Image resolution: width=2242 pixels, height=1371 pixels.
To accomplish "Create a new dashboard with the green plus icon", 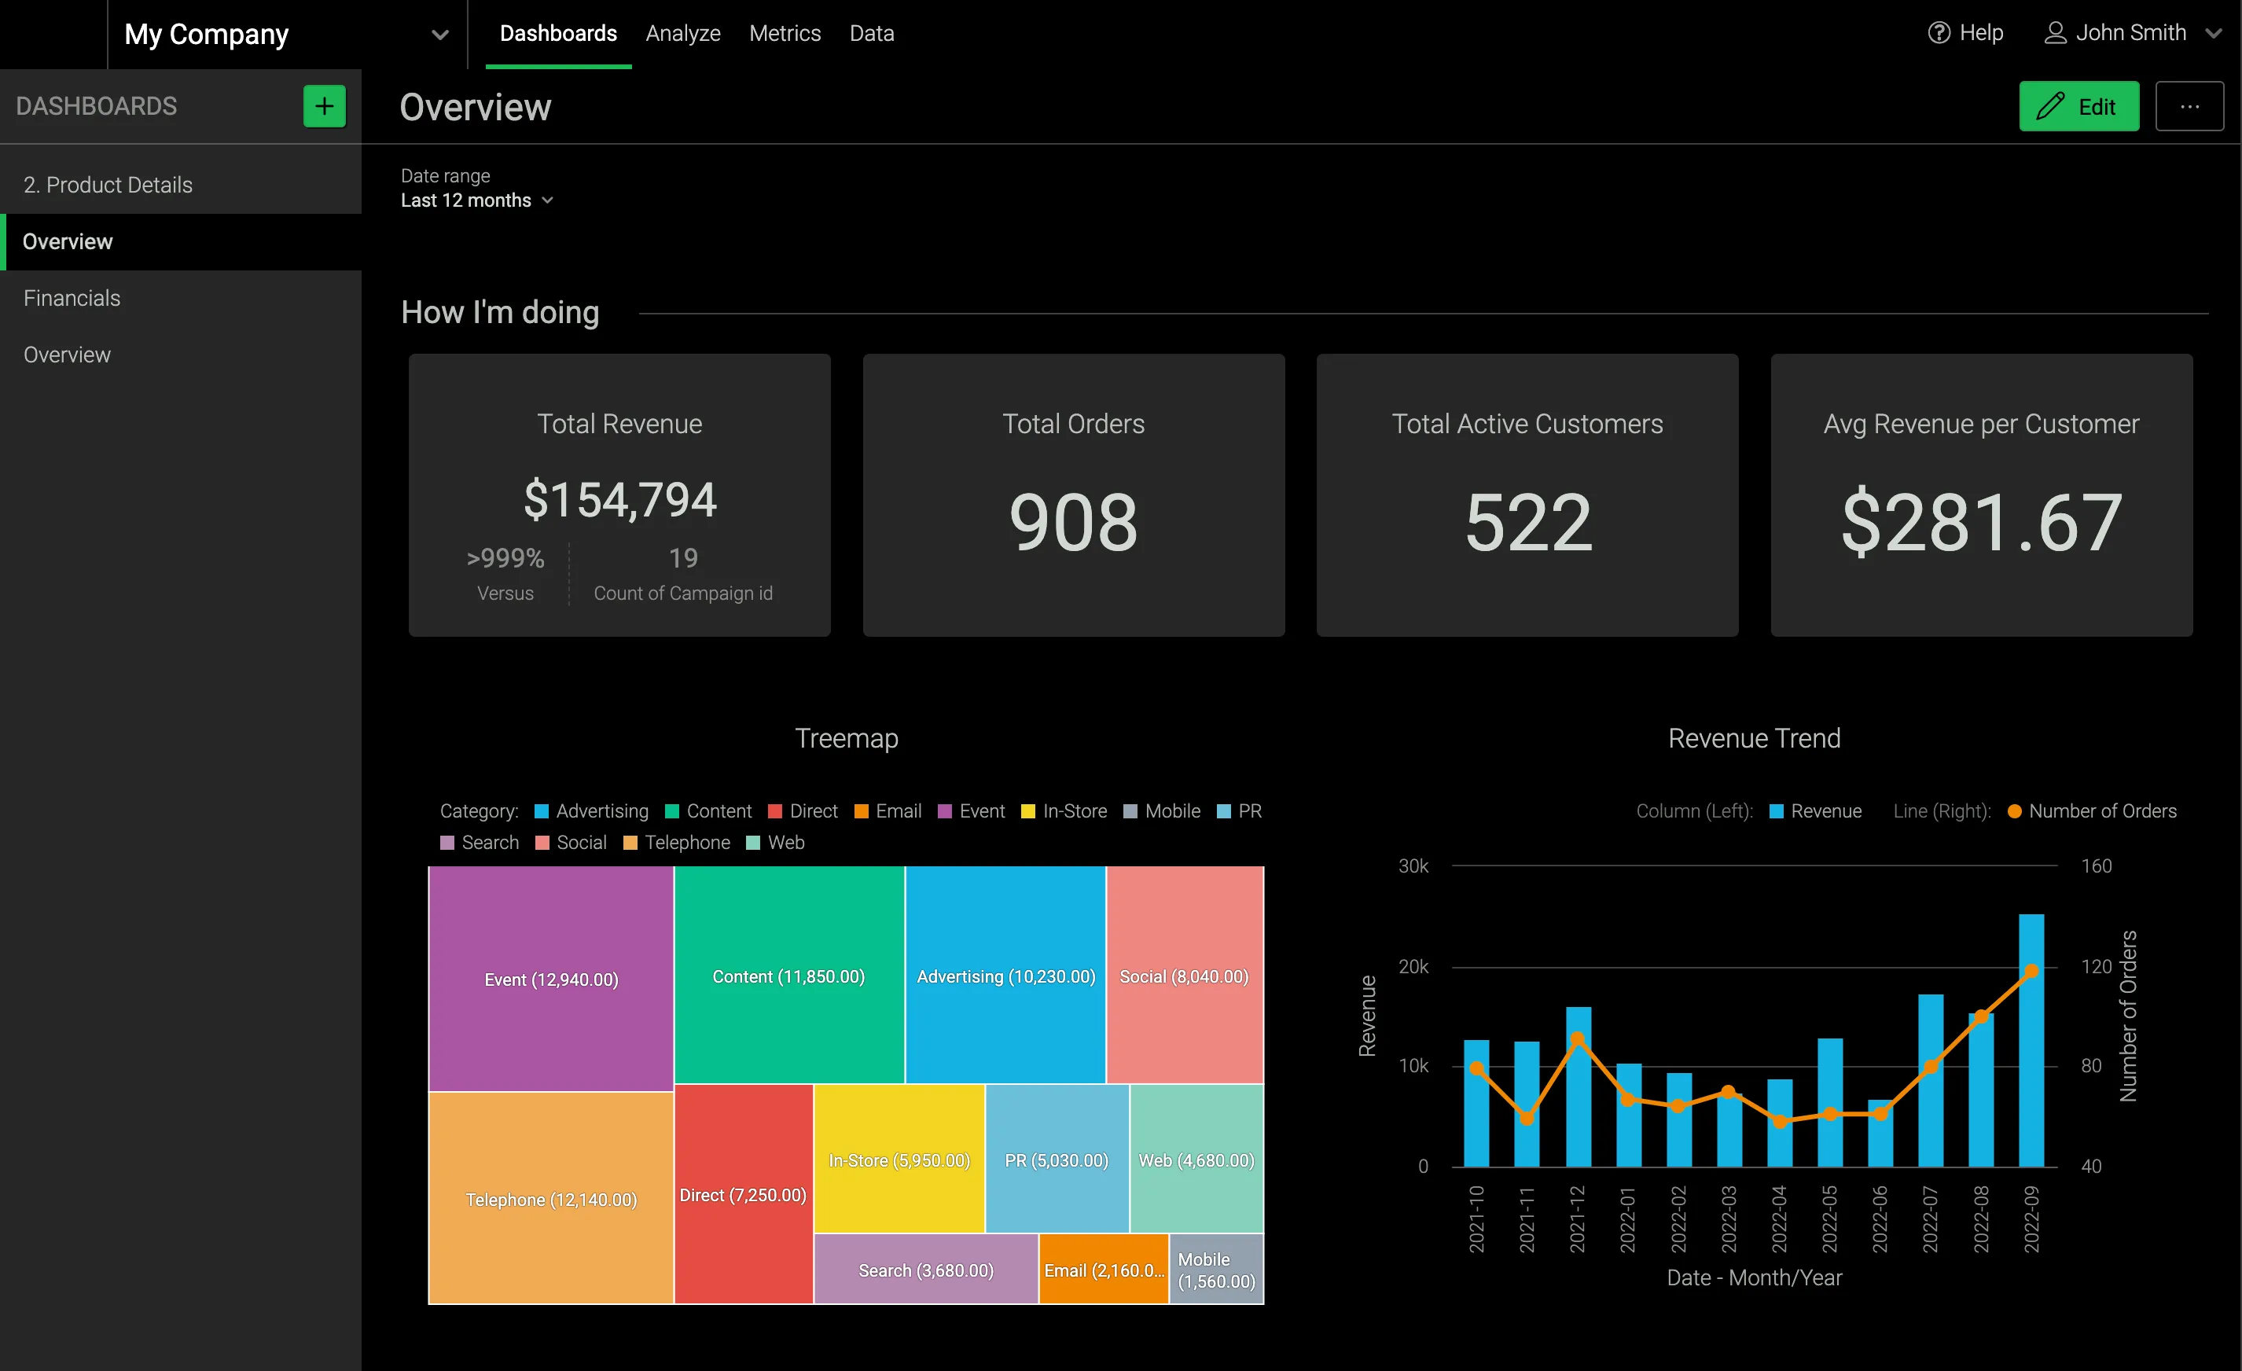I will (x=324, y=105).
